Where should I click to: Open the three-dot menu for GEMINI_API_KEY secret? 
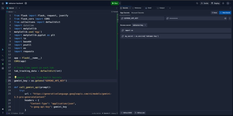pos(230,18)
